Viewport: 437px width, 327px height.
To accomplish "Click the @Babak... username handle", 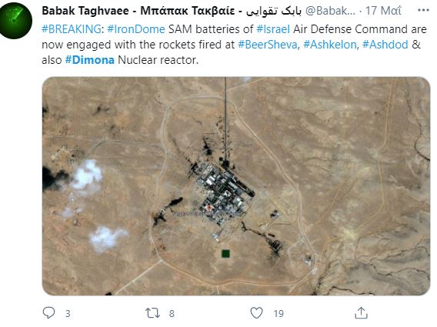I will [331, 11].
